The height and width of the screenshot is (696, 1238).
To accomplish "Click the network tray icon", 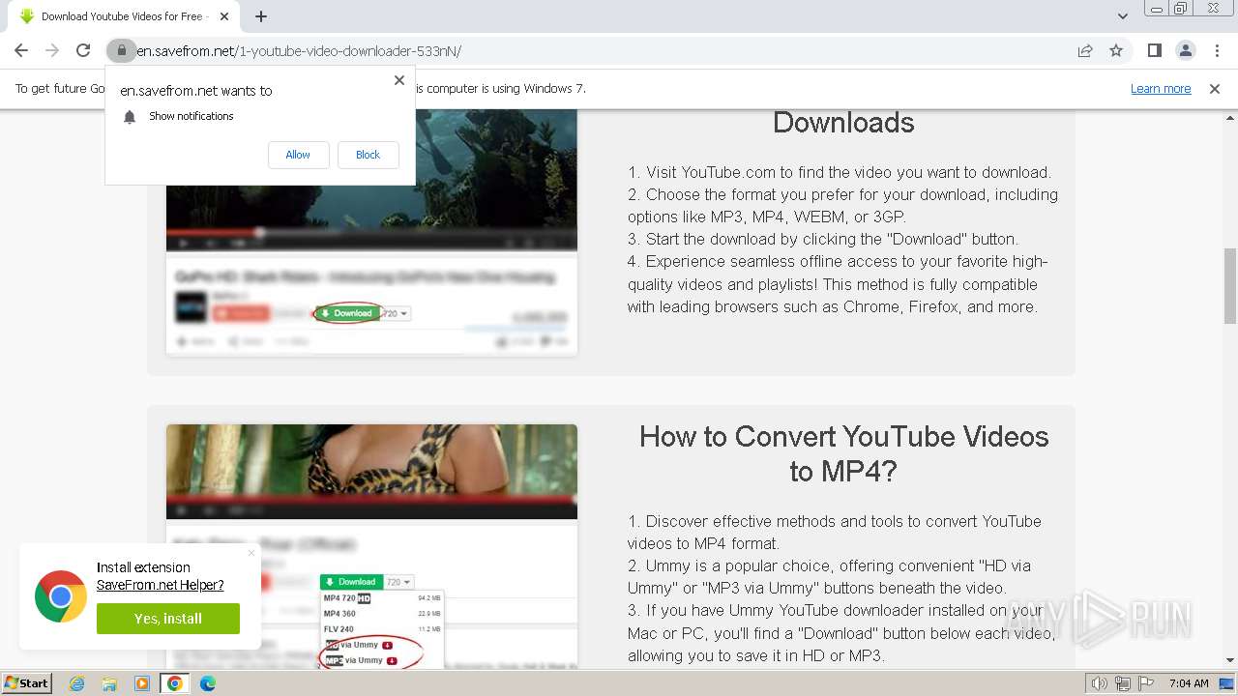I will click(1123, 683).
